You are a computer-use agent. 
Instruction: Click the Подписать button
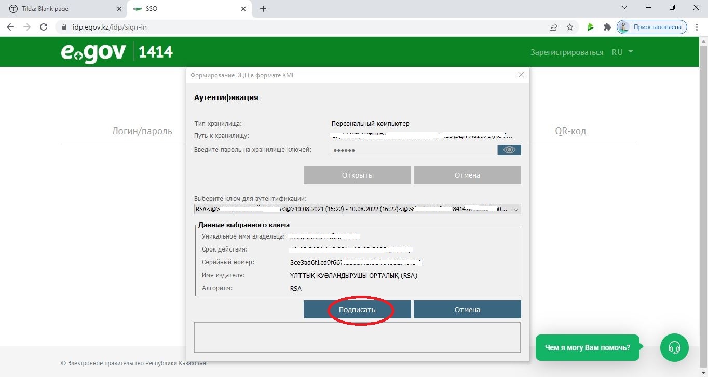(357, 310)
